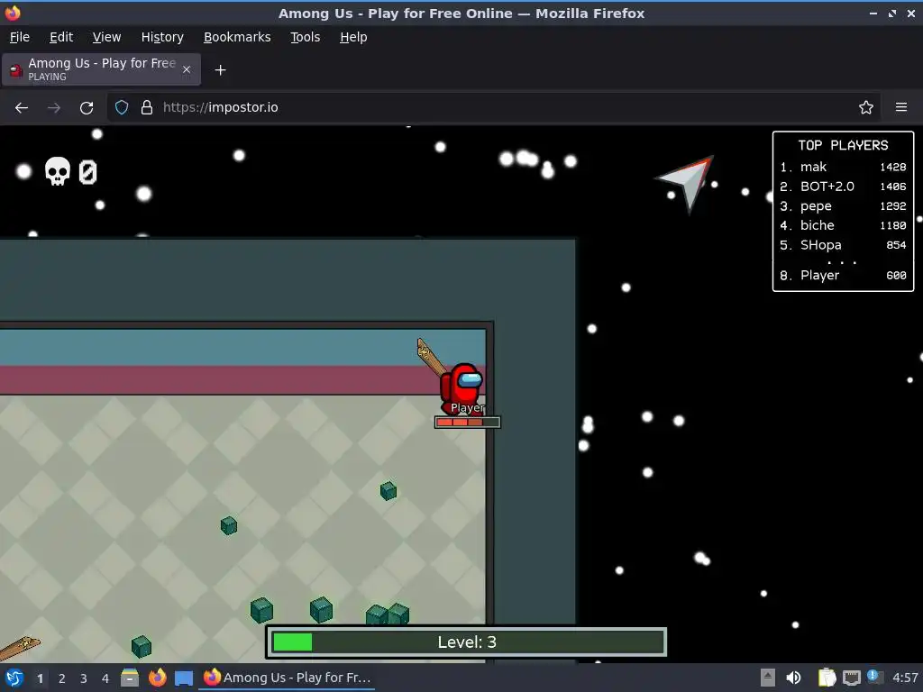The width and height of the screenshot is (923, 692).
Task: Close the Among Us tab
Action: [x=187, y=69]
